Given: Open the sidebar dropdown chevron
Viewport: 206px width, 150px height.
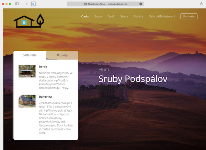Looking at the screenshot, I should point(21,4).
